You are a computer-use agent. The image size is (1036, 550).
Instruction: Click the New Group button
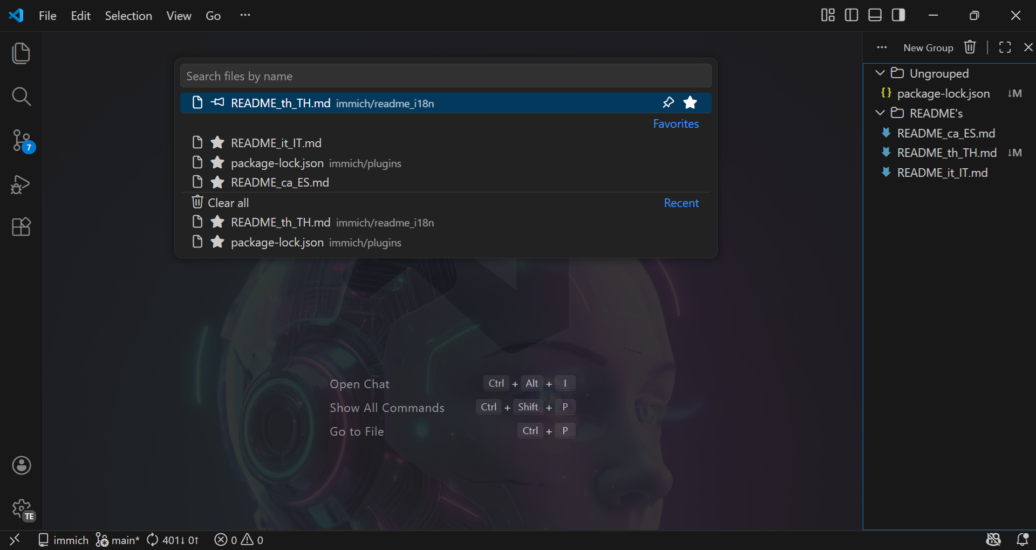coord(928,47)
